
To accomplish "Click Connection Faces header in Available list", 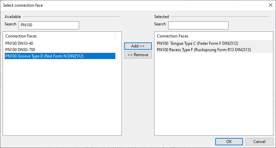I will (21, 36).
